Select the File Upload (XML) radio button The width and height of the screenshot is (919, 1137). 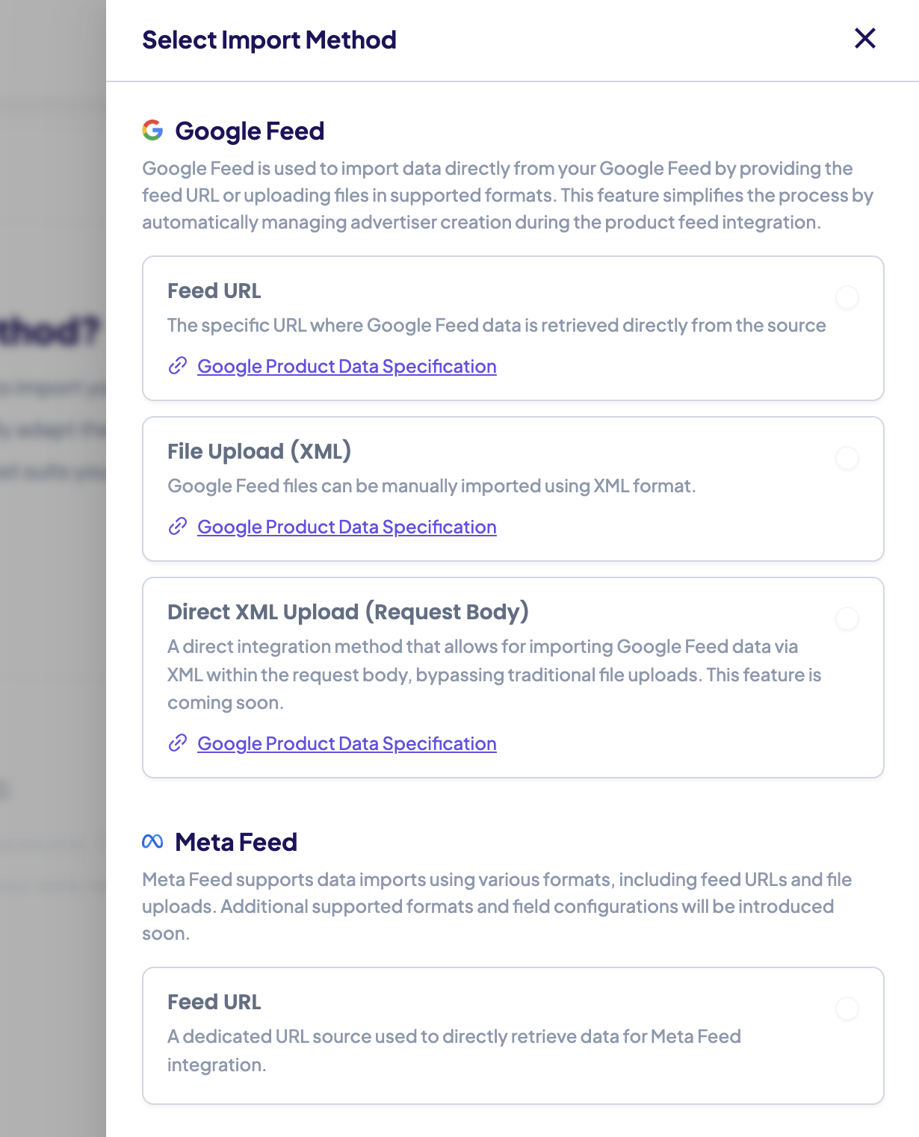(x=847, y=458)
